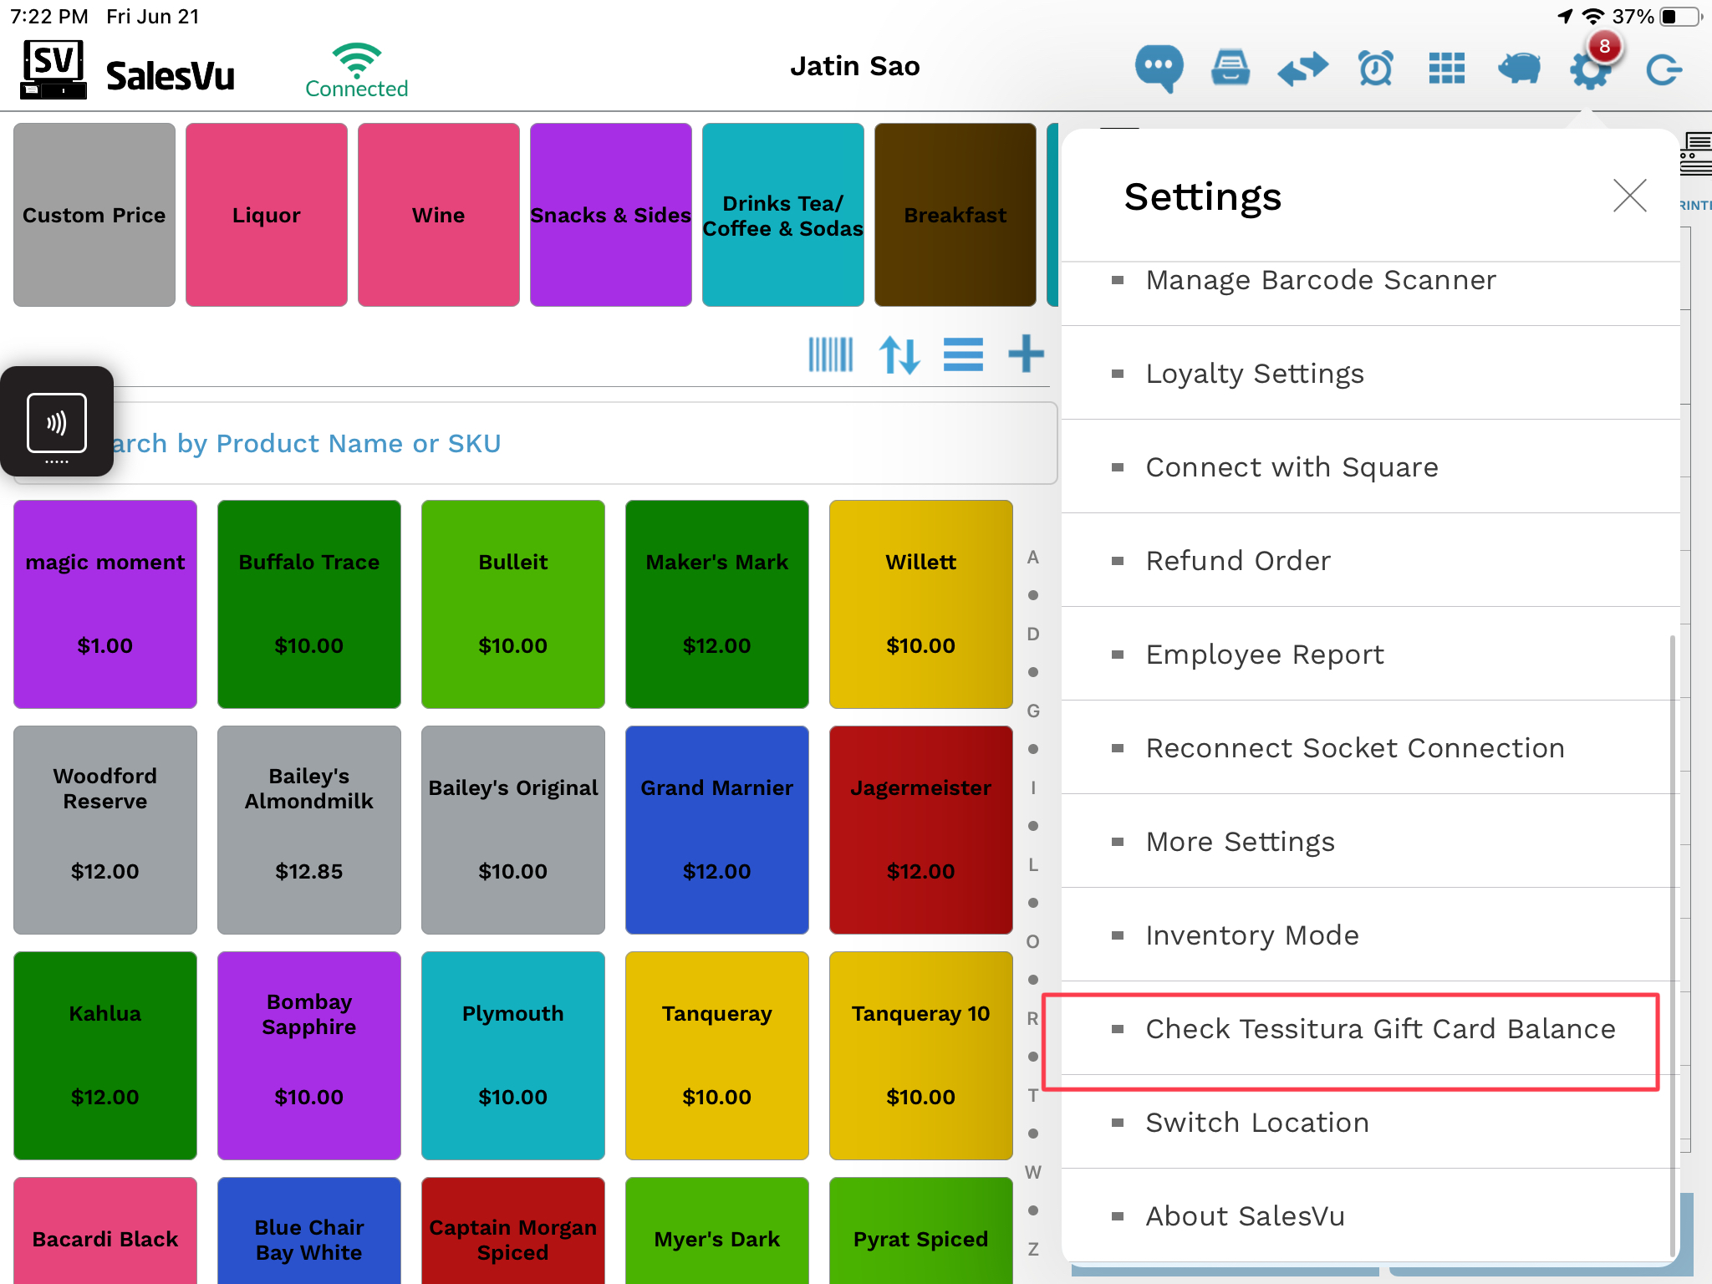This screenshot has height=1284, width=1712.
Task: Add Maker's Mark product to order
Action: tap(716, 604)
